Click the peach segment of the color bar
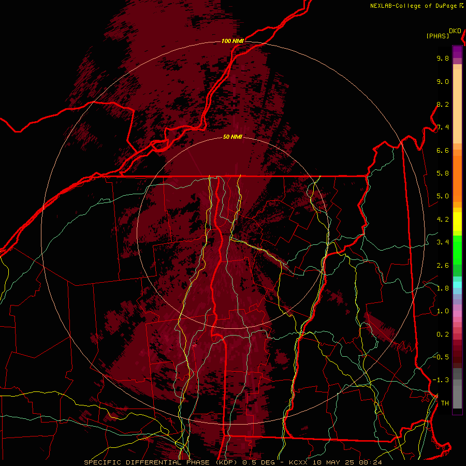The image size is (466, 466). (457, 106)
